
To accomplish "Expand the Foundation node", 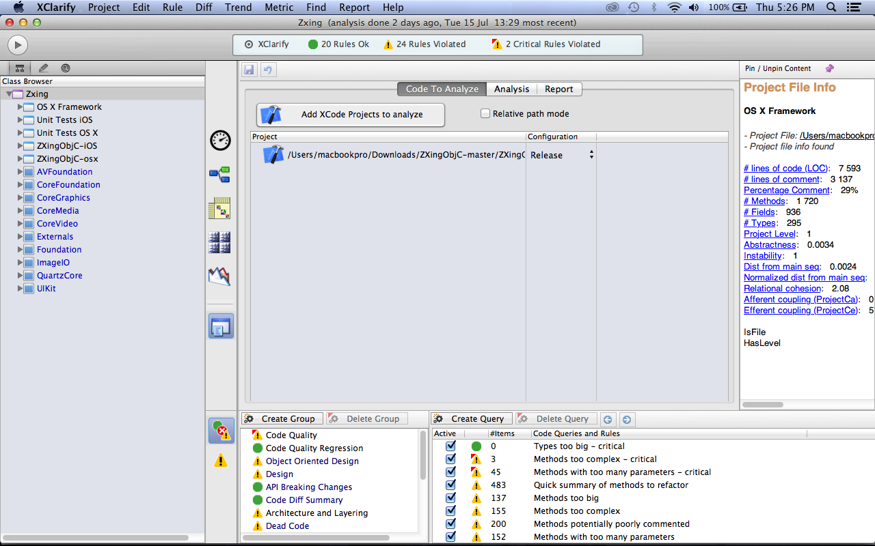I will coord(20,250).
